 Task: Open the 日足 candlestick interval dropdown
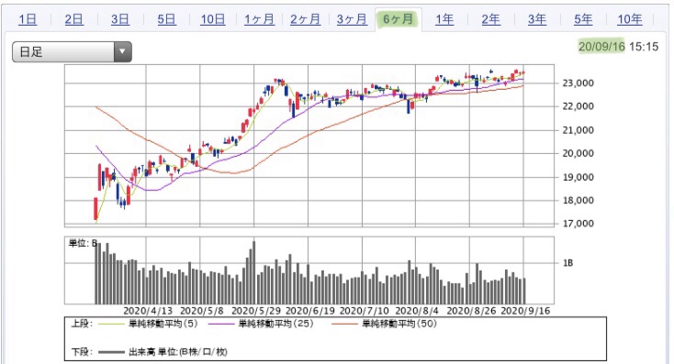(72, 52)
